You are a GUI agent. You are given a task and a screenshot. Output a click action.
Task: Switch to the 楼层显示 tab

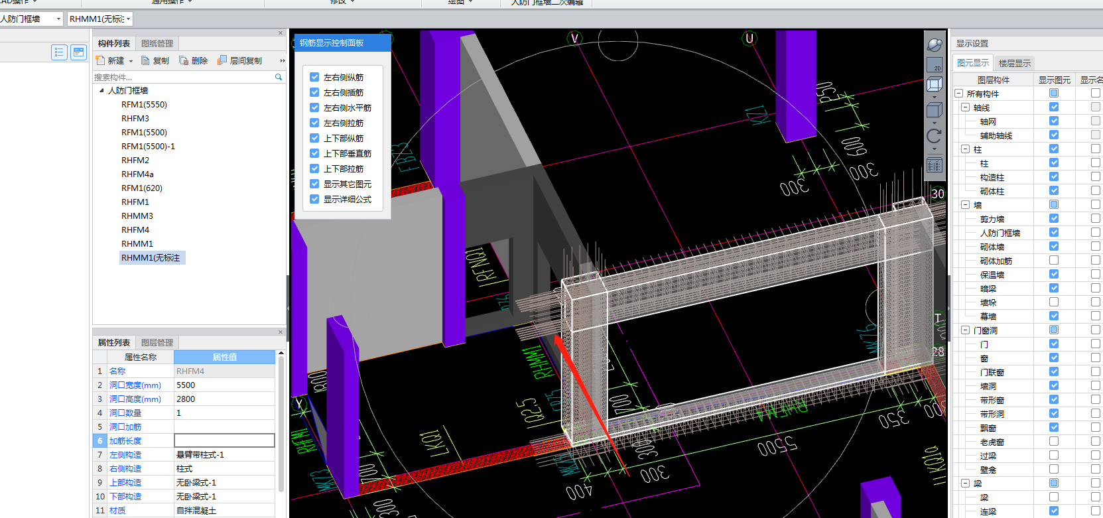(x=1015, y=63)
